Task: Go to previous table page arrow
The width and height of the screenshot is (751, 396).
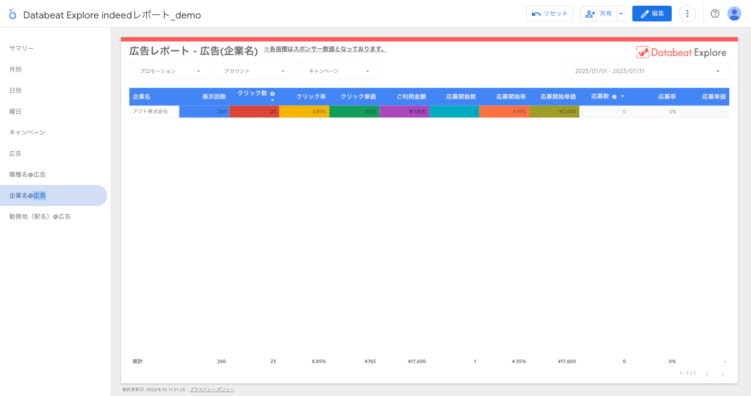Action: click(707, 373)
